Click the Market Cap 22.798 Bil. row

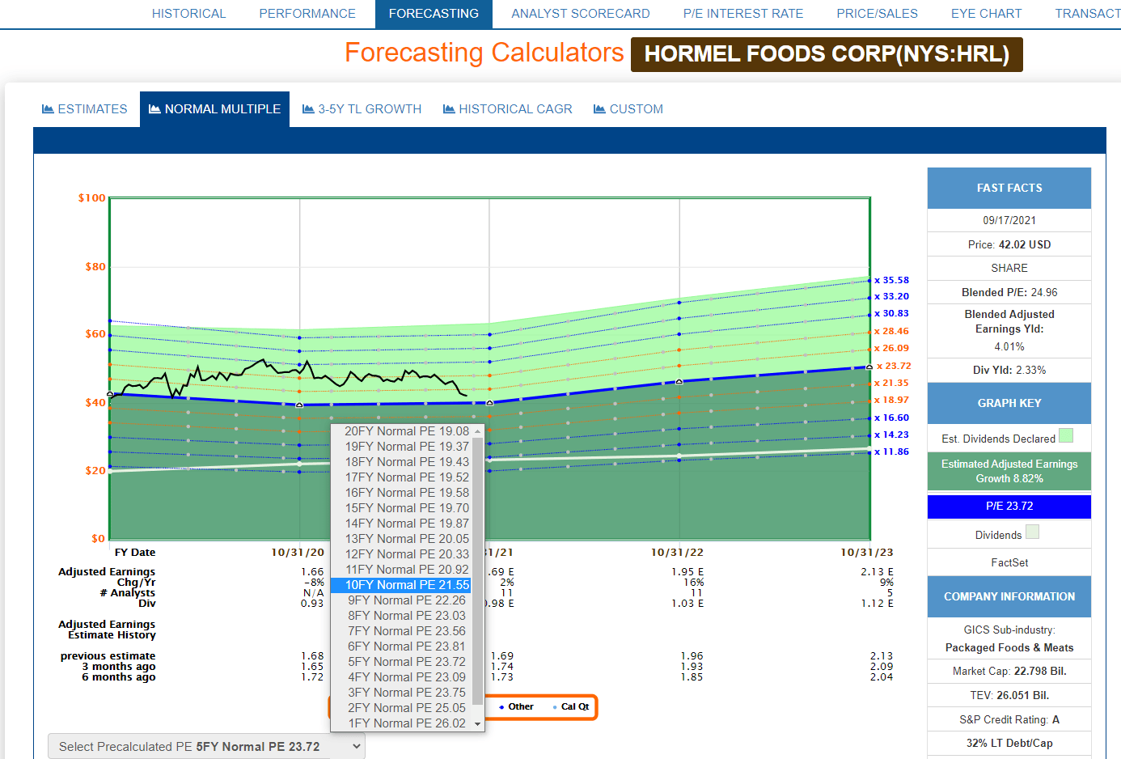[1009, 671]
